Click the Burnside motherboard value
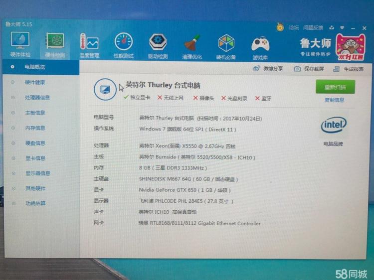The width and height of the screenshot is (374, 280). (x=197, y=157)
